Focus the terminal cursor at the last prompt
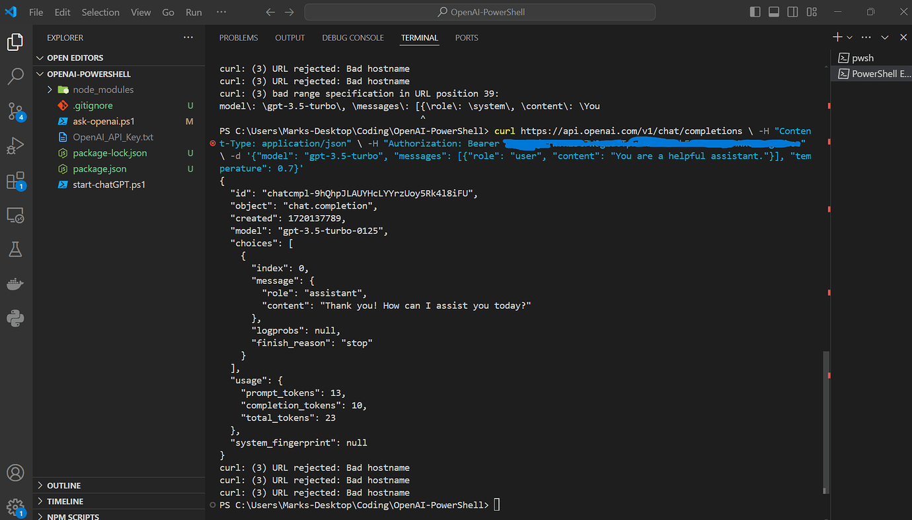The width and height of the screenshot is (912, 520). pos(497,505)
